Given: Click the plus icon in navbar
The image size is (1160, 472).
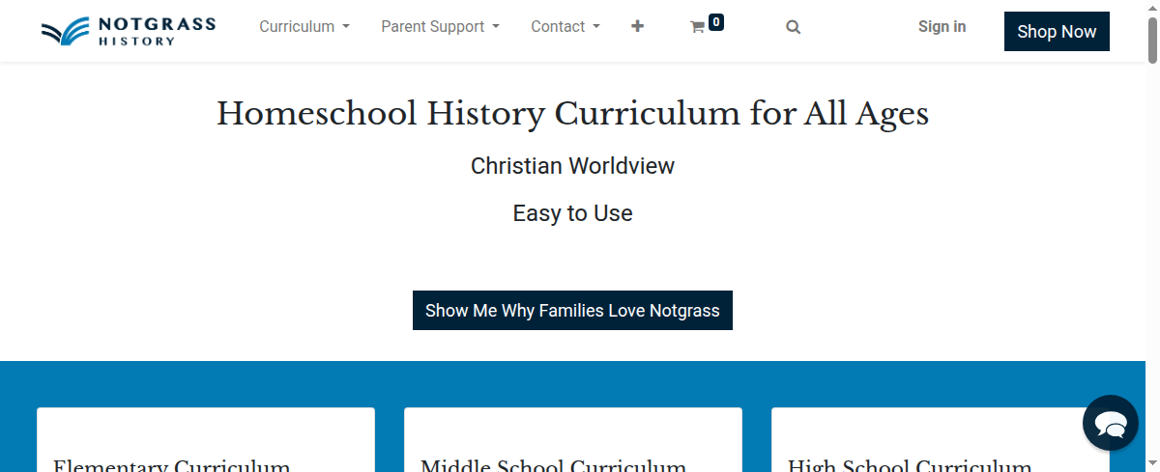Looking at the screenshot, I should tap(637, 26).
